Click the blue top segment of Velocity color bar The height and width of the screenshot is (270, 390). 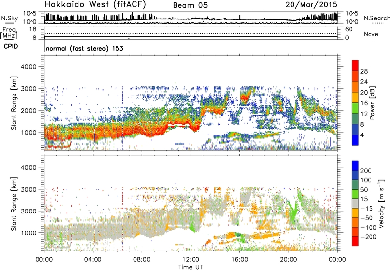355,166
